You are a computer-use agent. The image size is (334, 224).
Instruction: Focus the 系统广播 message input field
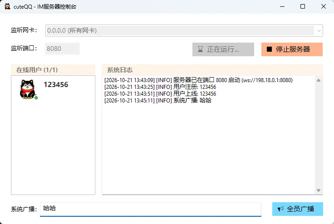(151, 209)
